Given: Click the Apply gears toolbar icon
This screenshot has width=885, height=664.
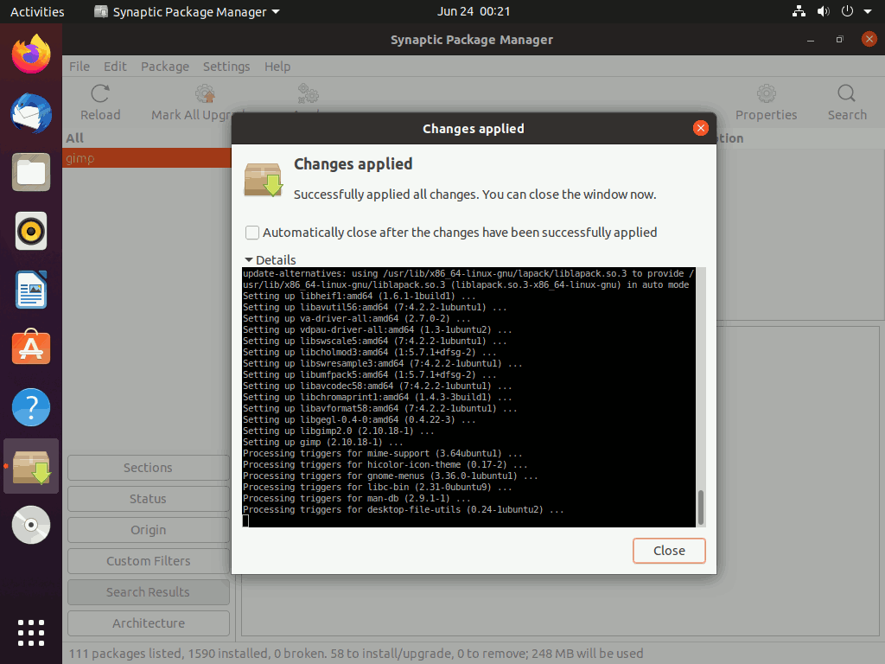Looking at the screenshot, I should [308, 93].
